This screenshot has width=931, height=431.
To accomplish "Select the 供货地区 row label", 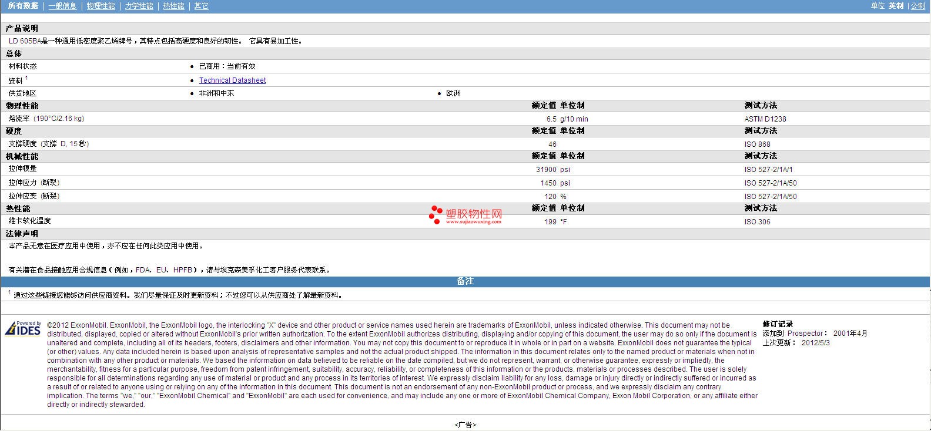I will pos(22,93).
